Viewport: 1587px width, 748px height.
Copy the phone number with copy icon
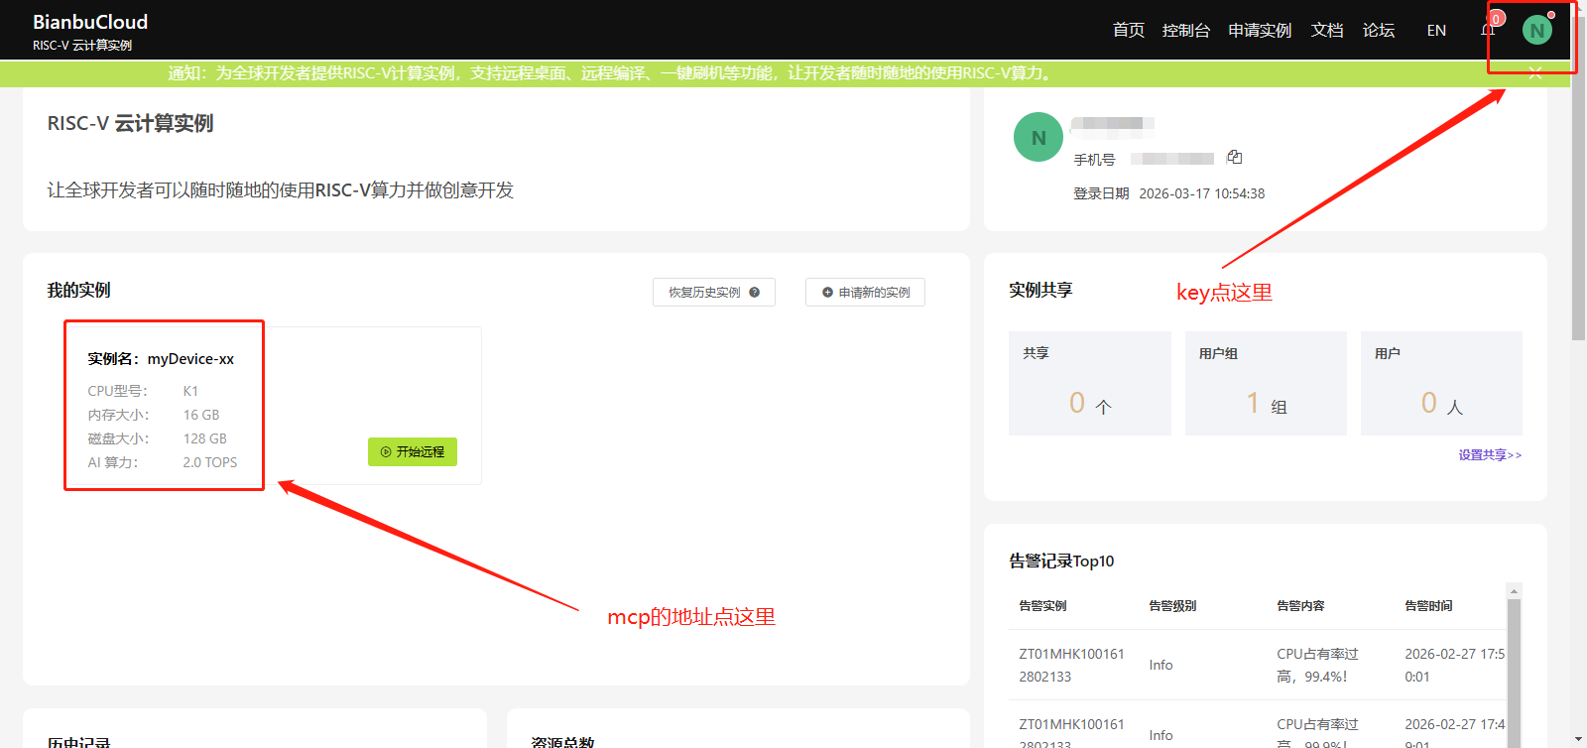click(1235, 157)
